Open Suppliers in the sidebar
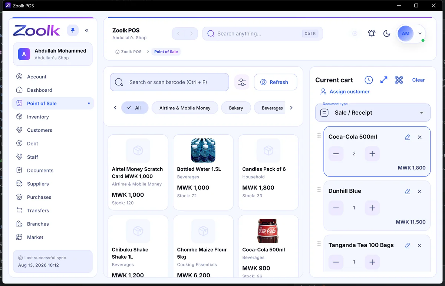445x286 pixels. tap(53, 184)
